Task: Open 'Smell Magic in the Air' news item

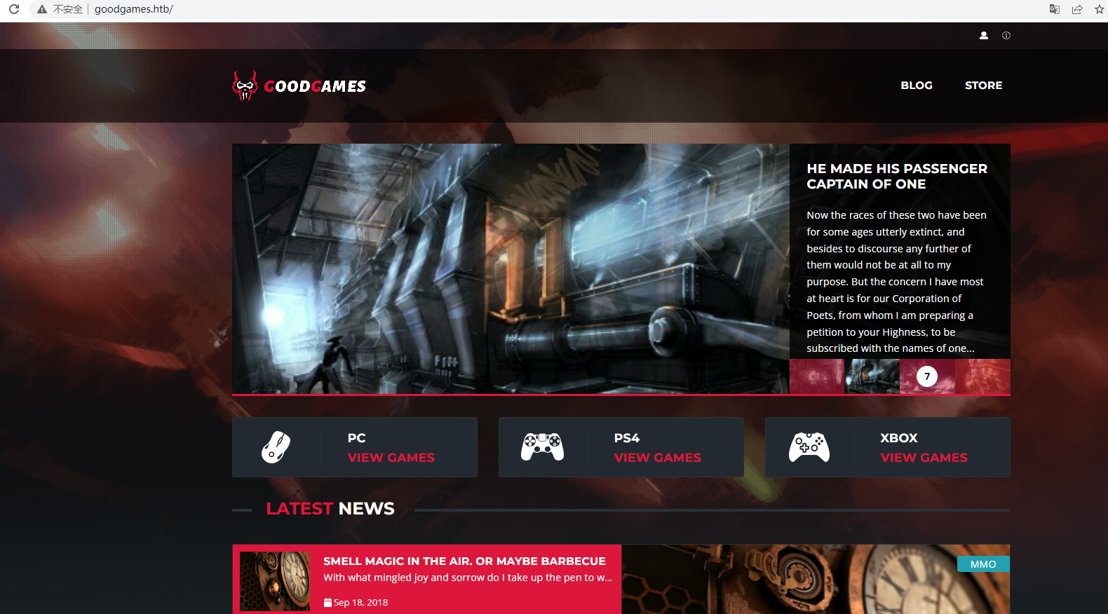Action: [464, 561]
